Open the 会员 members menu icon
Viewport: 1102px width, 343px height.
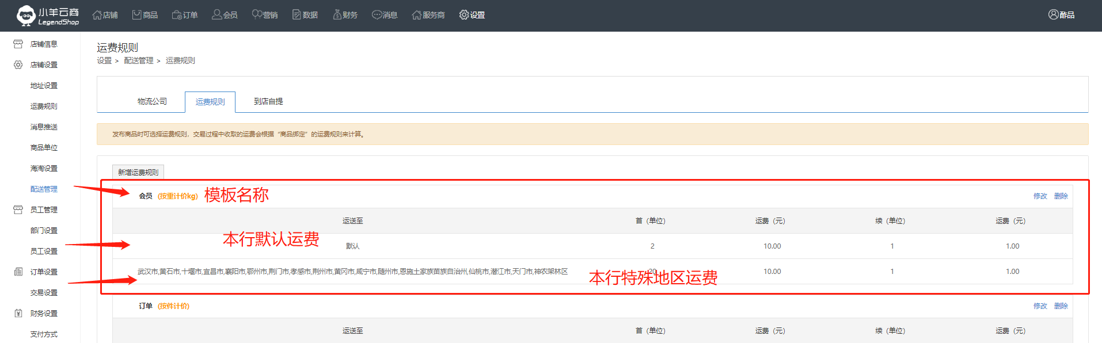tap(217, 15)
